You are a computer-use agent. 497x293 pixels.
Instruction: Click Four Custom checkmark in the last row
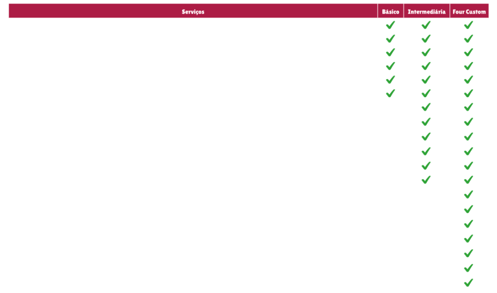(x=468, y=283)
